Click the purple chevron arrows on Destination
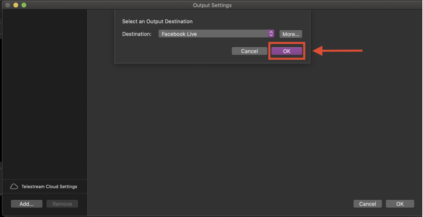 point(271,34)
